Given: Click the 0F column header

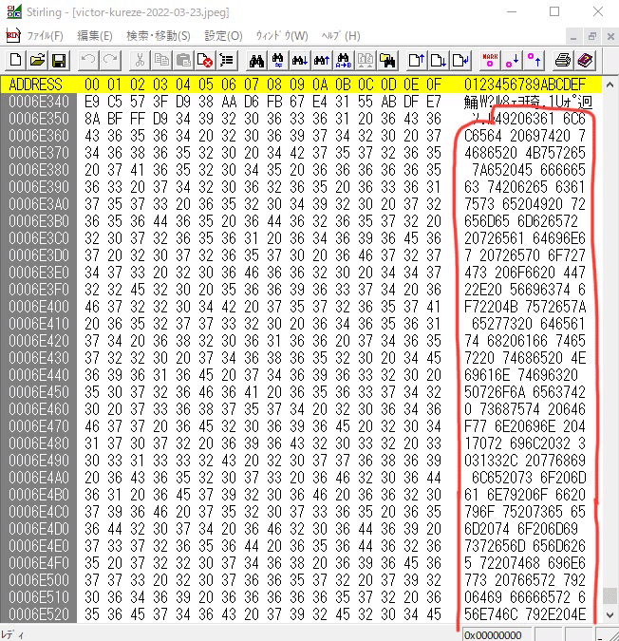Looking at the screenshot, I should [x=434, y=85].
